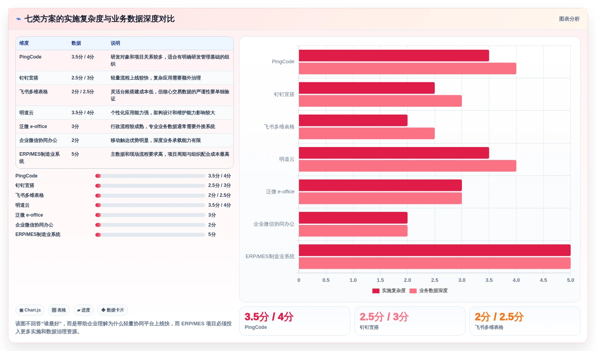
Task: Click the description 个性化应用能力强
Action: pos(163,113)
